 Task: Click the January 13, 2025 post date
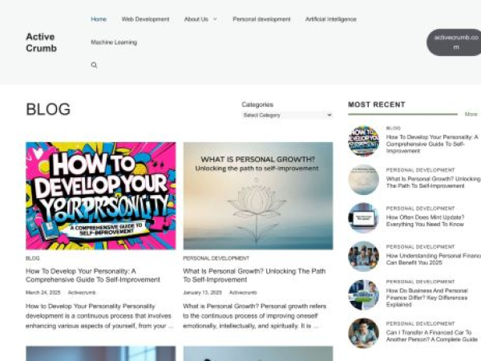click(x=202, y=293)
